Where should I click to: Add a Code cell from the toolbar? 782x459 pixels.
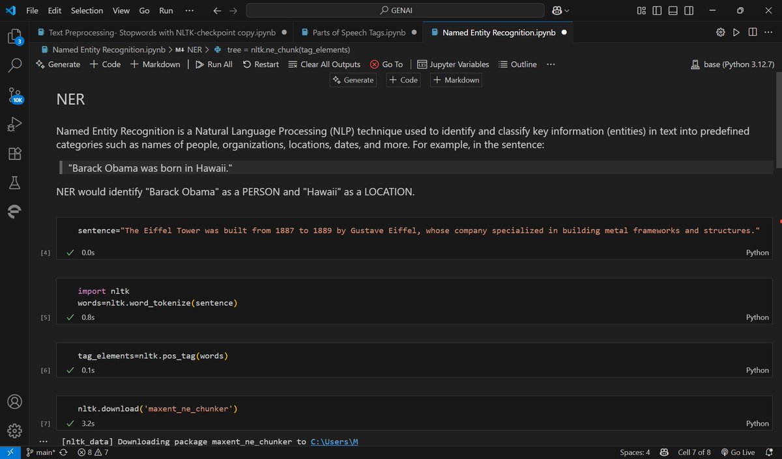[105, 64]
